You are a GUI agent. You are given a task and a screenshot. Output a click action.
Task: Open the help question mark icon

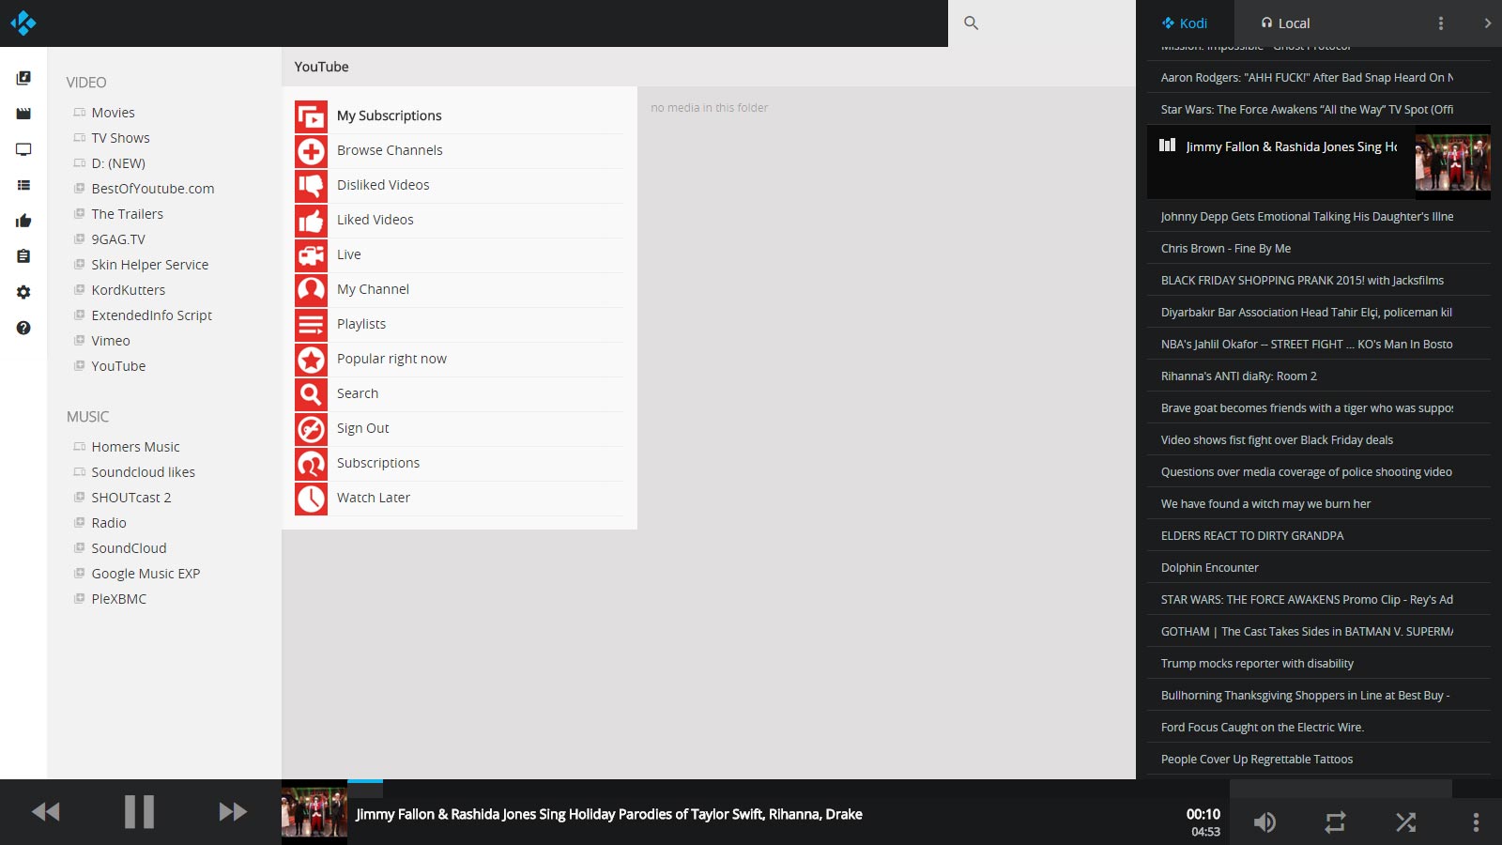23,328
